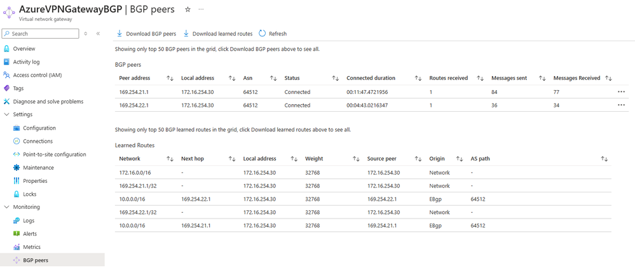
Task: Collapse the sidebar with double chevron icon
Action: point(98,34)
